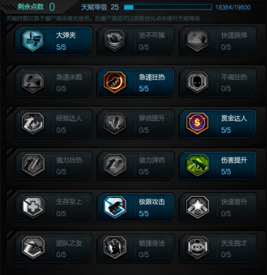Click the 天赋等级 experience progress bar
This screenshot has width=267, height=275.
[x=168, y=7]
